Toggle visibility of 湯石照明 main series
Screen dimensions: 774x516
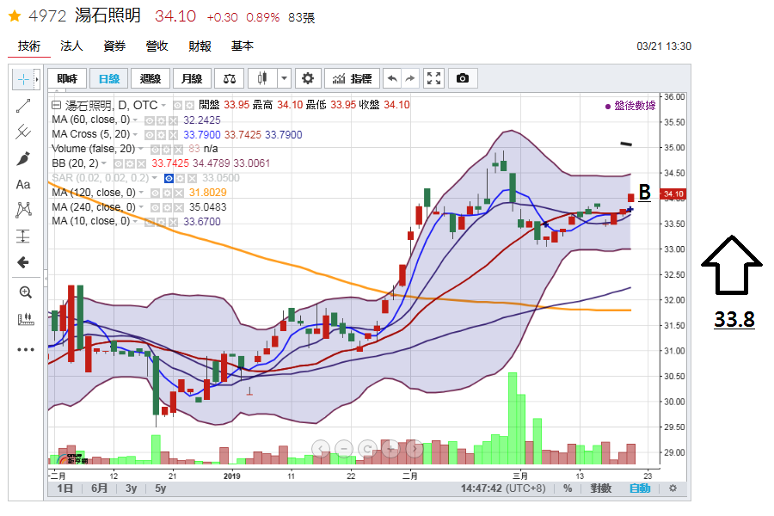click(178, 106)
